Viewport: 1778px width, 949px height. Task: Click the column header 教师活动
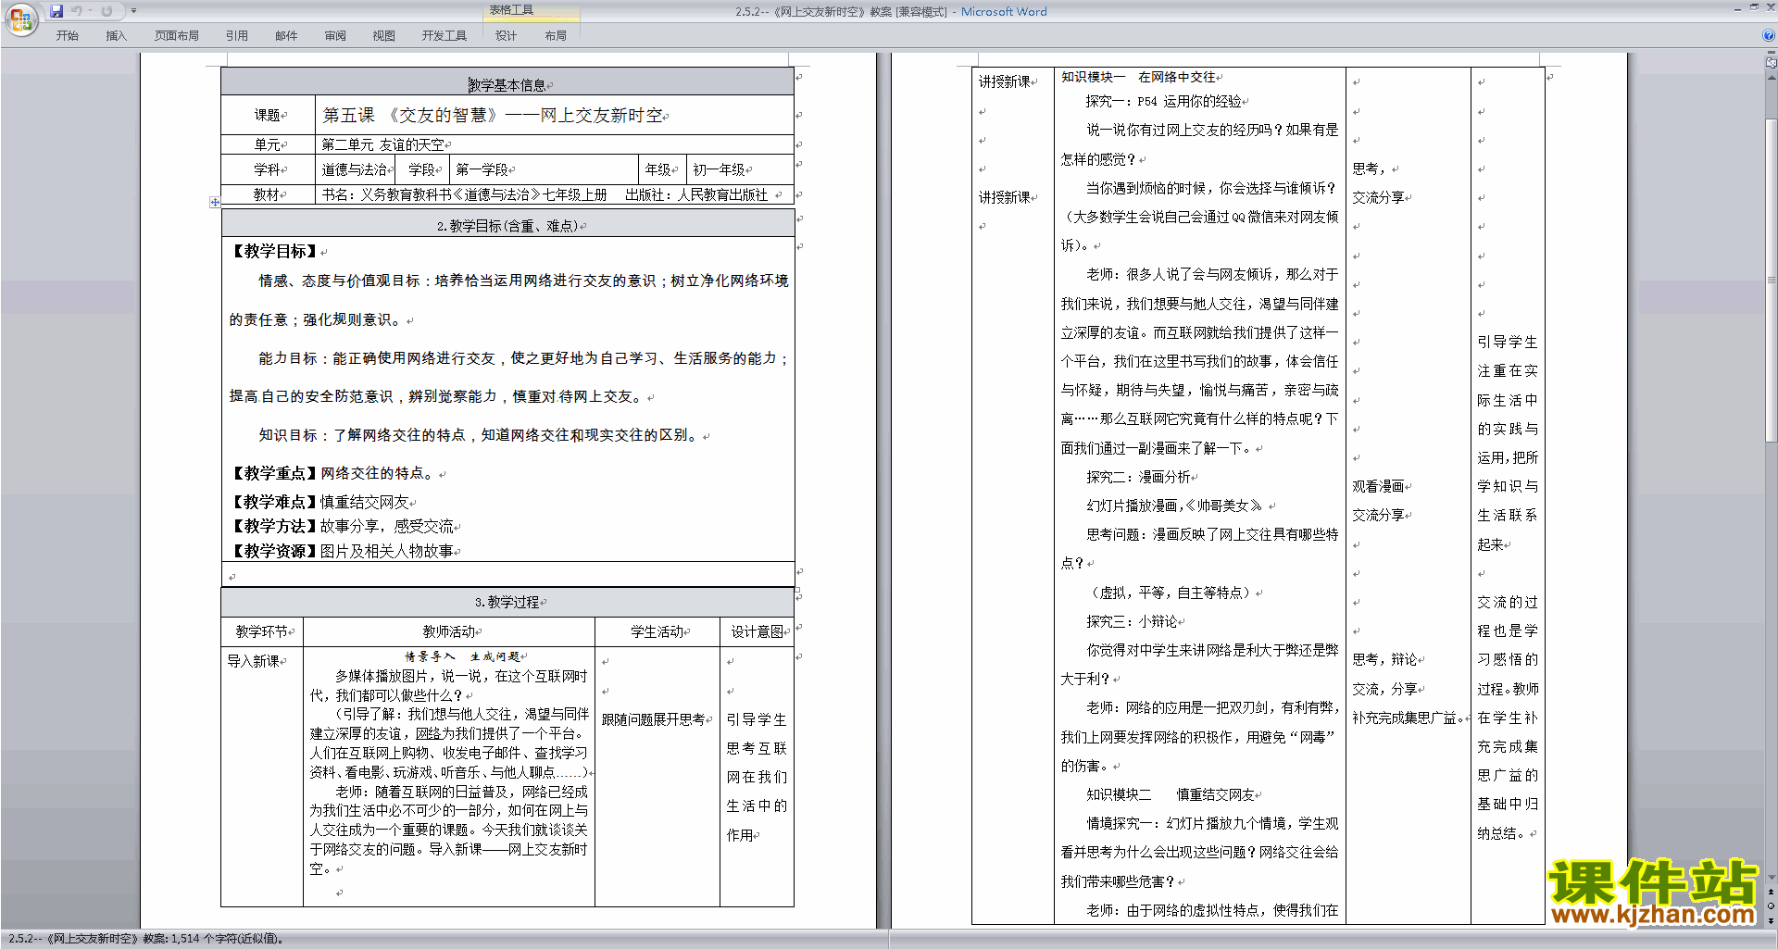[x=449, y=631]
